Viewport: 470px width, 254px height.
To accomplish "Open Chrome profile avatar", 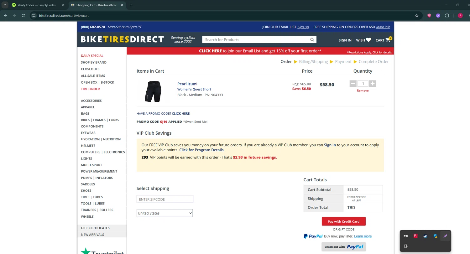I will 460,15.
